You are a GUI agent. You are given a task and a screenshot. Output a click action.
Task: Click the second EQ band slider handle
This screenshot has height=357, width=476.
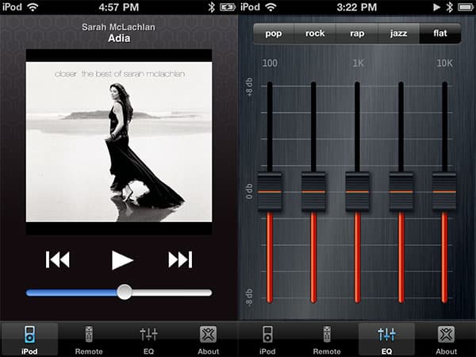click(313, 191)
